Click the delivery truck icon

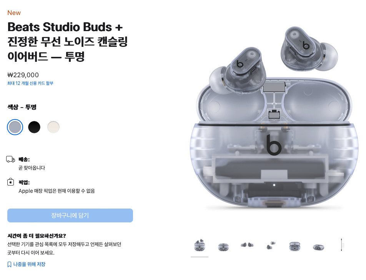(x=10, y=159)
